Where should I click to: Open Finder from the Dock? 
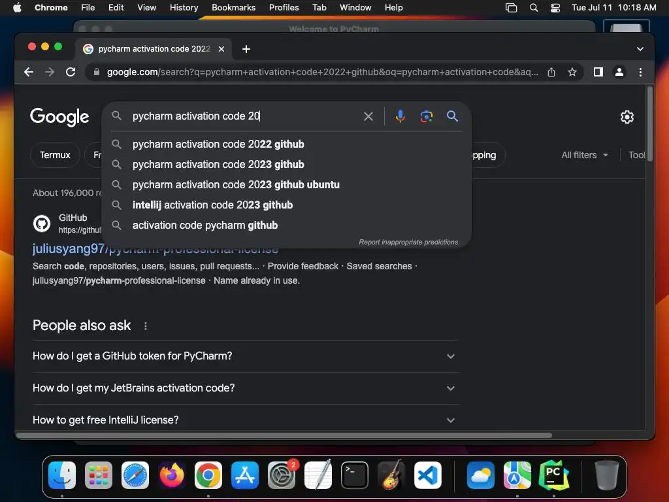pos(62,475)
